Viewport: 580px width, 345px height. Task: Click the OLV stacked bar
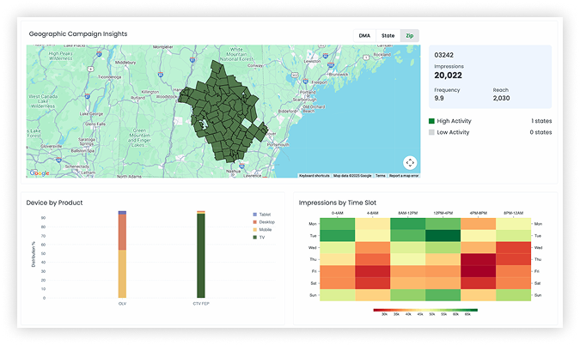[122, 254]
